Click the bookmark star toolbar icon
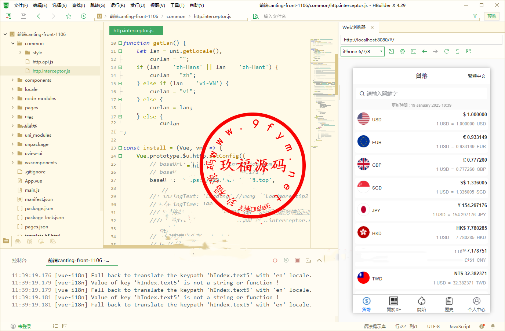The height and width of the screenshot is (331, 505). pyautogui.click(x=69, y=16)
